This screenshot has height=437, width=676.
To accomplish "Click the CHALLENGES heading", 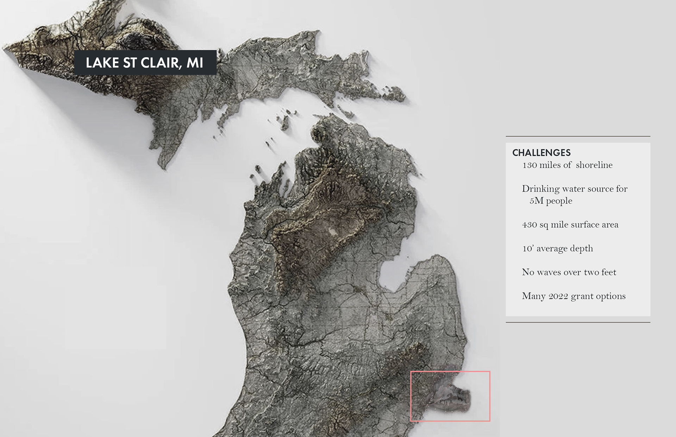I will pyautogui.click(x=541, y=153).
